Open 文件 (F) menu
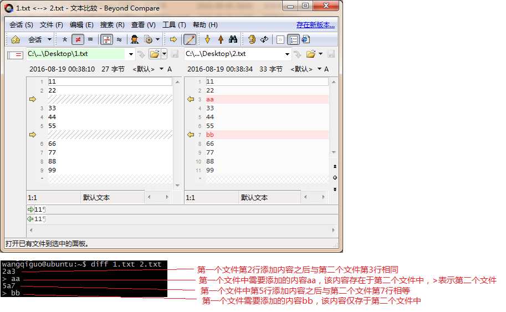The height and width of the screenshot is (312, 506). [52, 25]
